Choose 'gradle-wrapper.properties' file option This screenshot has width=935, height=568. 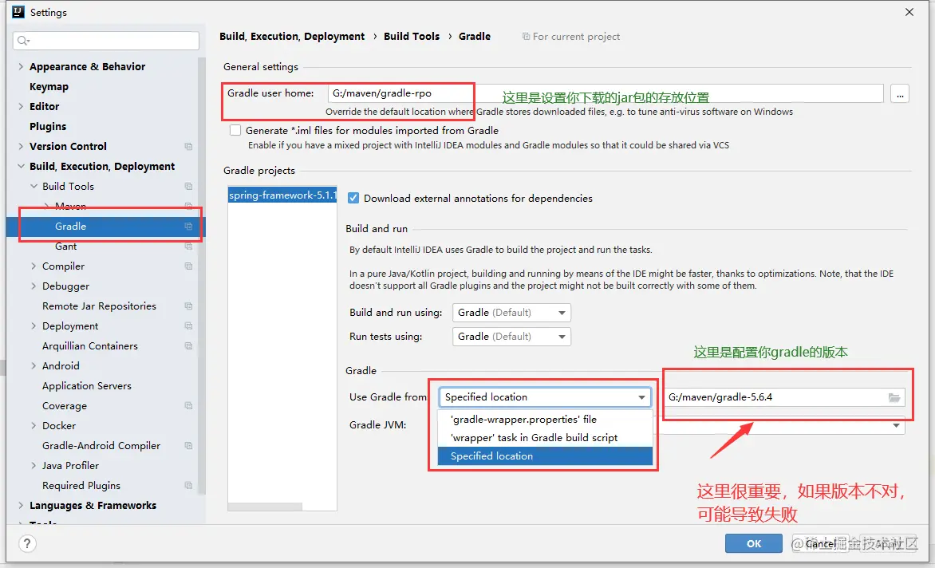(x=545, y=420)
